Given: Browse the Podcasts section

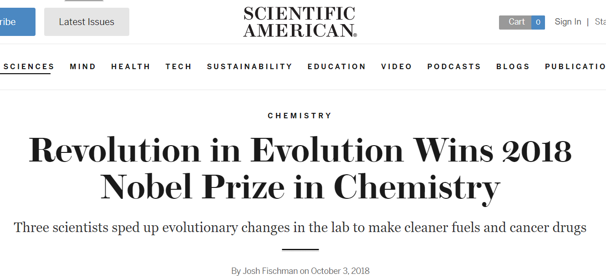Looking at the screenshot, I should click(x=454, y=66).
